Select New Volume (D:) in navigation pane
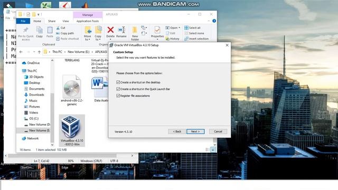338x190 pixels. (37, 125)
